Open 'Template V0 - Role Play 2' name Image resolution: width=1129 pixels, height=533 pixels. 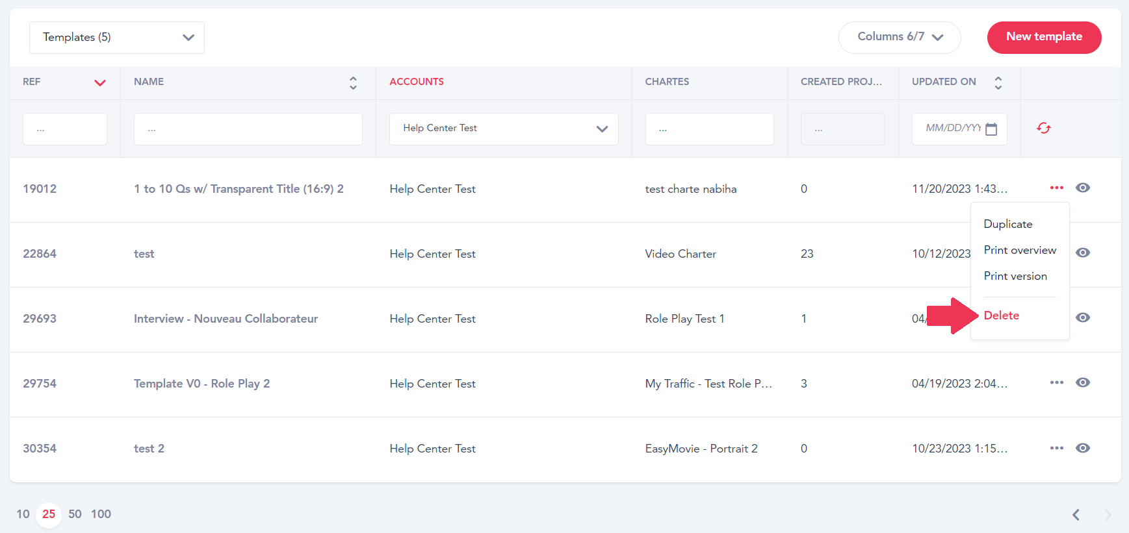201,384
